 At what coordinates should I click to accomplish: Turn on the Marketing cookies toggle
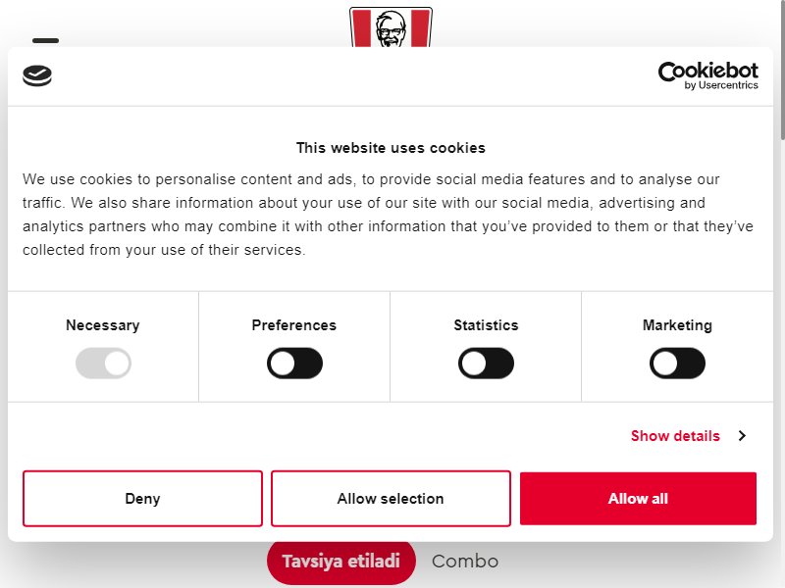tap(677, 363)
